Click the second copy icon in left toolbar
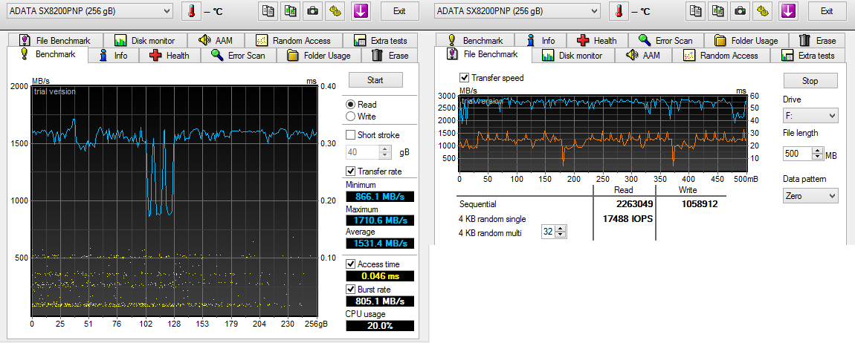855x343 pixels. coord(290,11)
